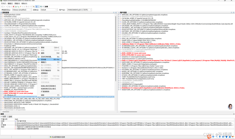Click the Sogou input method tray icon

pyautogui.click(x=209, y=136)
